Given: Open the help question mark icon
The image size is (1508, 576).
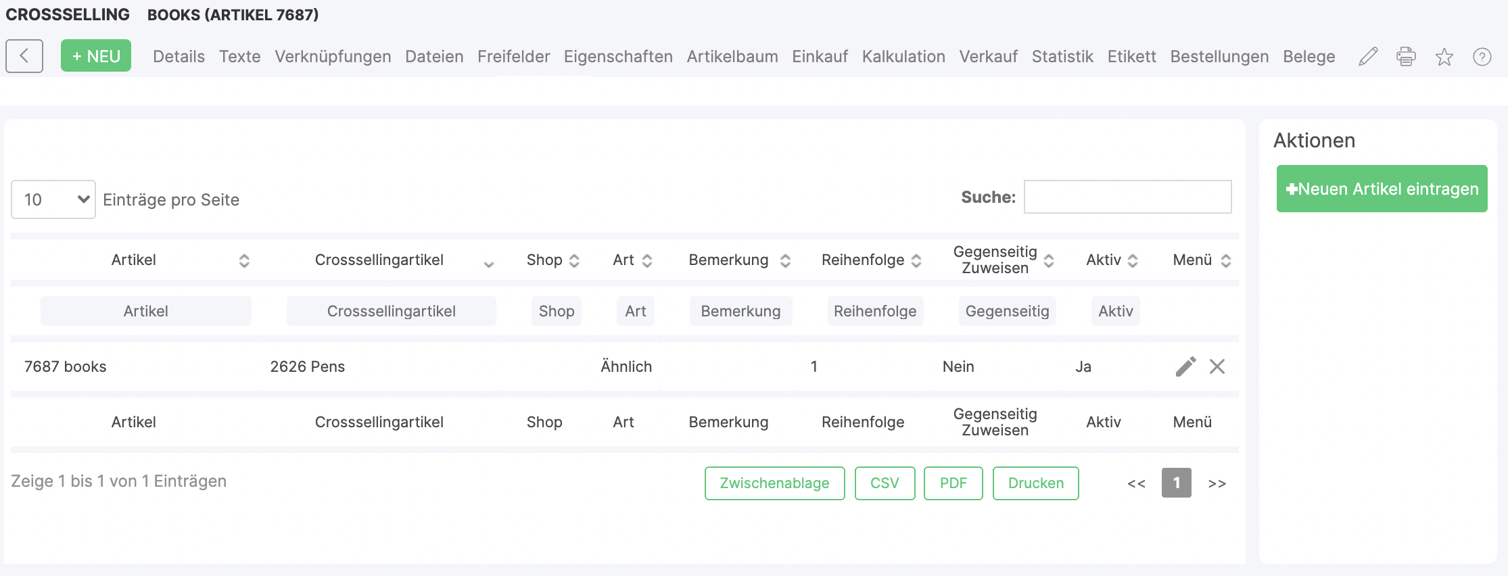Looking at the screenshot, I should 1482,57.
